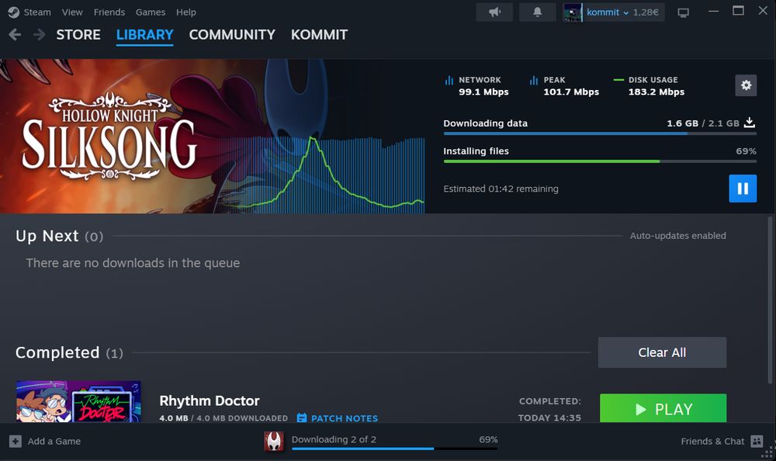This screenshot has height=461, width=776.
Task: Open the View menu
Action: click(72, 12)
